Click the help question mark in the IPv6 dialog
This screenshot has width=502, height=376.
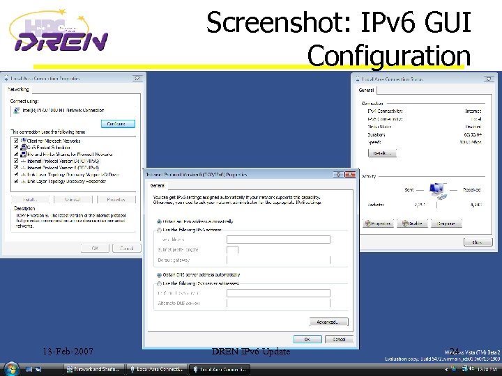coord(338,175)
